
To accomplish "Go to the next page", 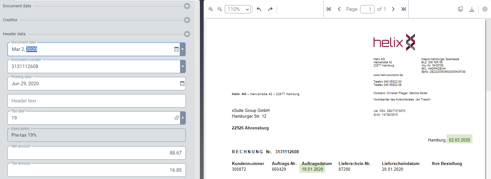I will tap(393, 9).
